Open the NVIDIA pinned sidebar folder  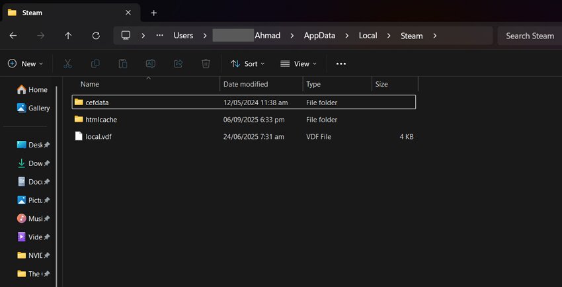tap(33, 255)
